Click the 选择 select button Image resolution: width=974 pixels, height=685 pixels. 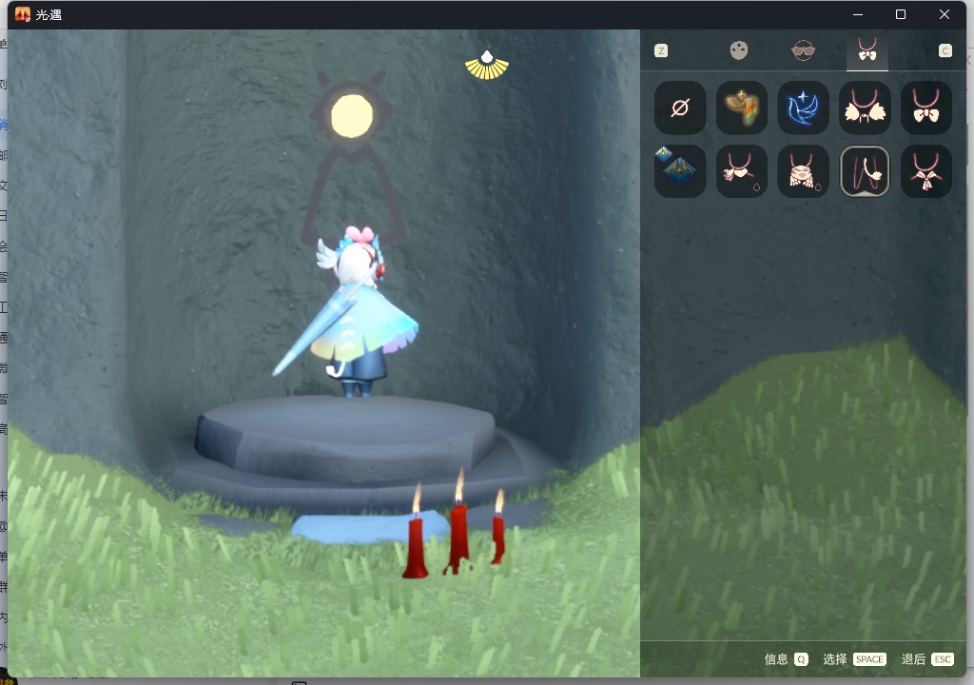[853, 659]
